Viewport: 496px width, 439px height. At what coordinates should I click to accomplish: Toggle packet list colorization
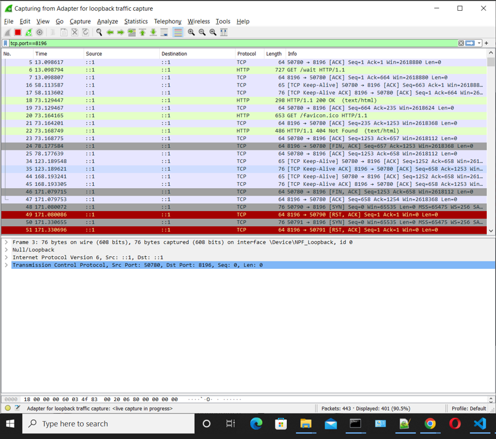[178, 32]
